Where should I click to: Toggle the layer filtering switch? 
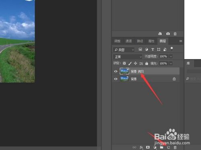coord(172,49)
